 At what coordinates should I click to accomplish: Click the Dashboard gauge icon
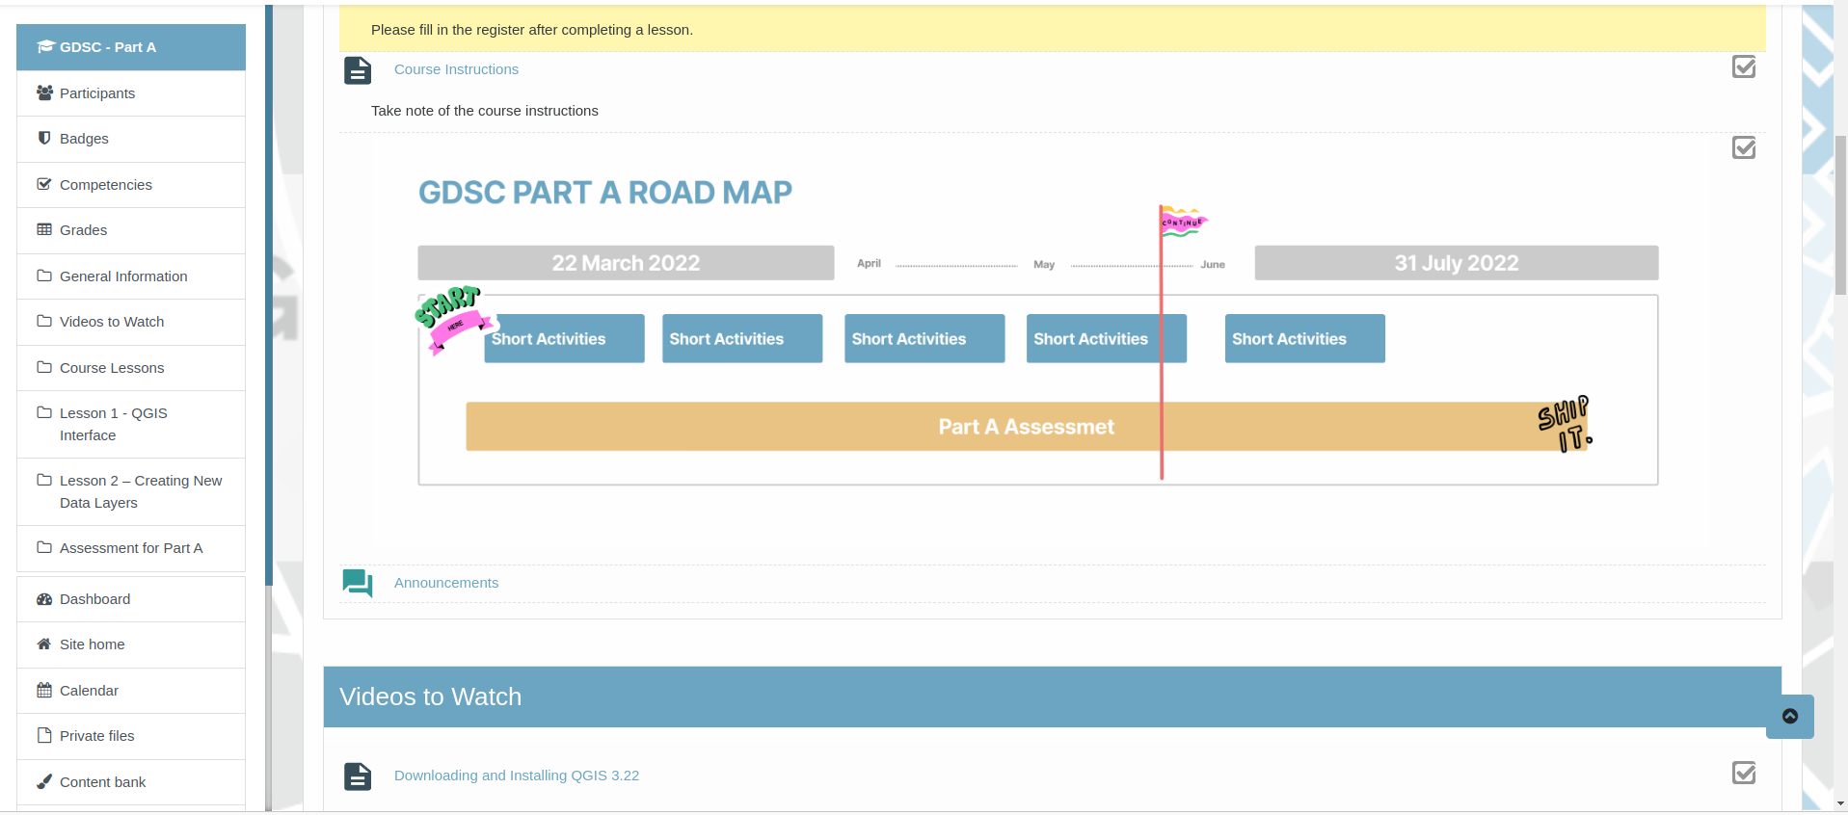(44, 599)
